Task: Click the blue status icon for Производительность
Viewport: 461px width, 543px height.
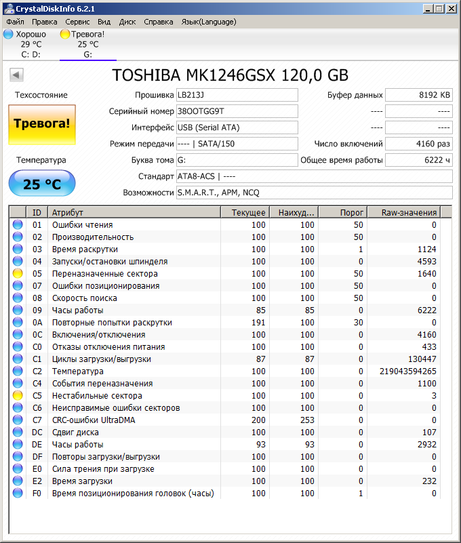Action: (18, 237)
